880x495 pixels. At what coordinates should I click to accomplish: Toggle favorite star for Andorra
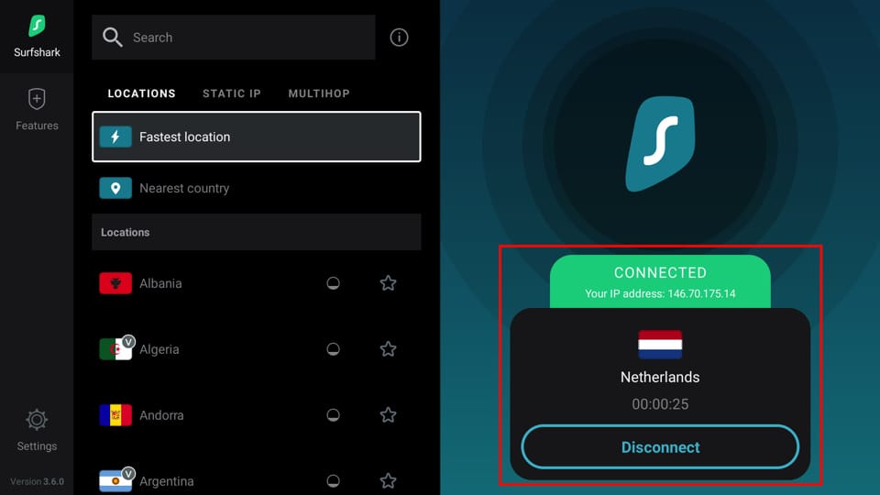[388, 415]
